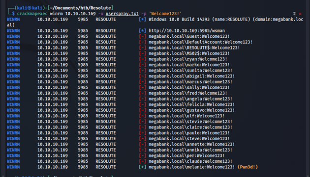Viewport: 310px width, 177px height.
Task: Click the [*] marker on the wsman row
Action: 142,31
